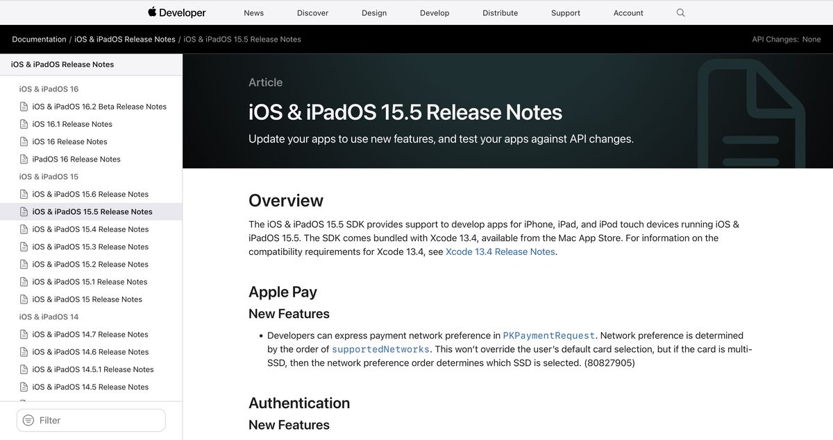Open the Support menu item
The width and height of the screenshot is (833, 440).
tap(566, 13)
